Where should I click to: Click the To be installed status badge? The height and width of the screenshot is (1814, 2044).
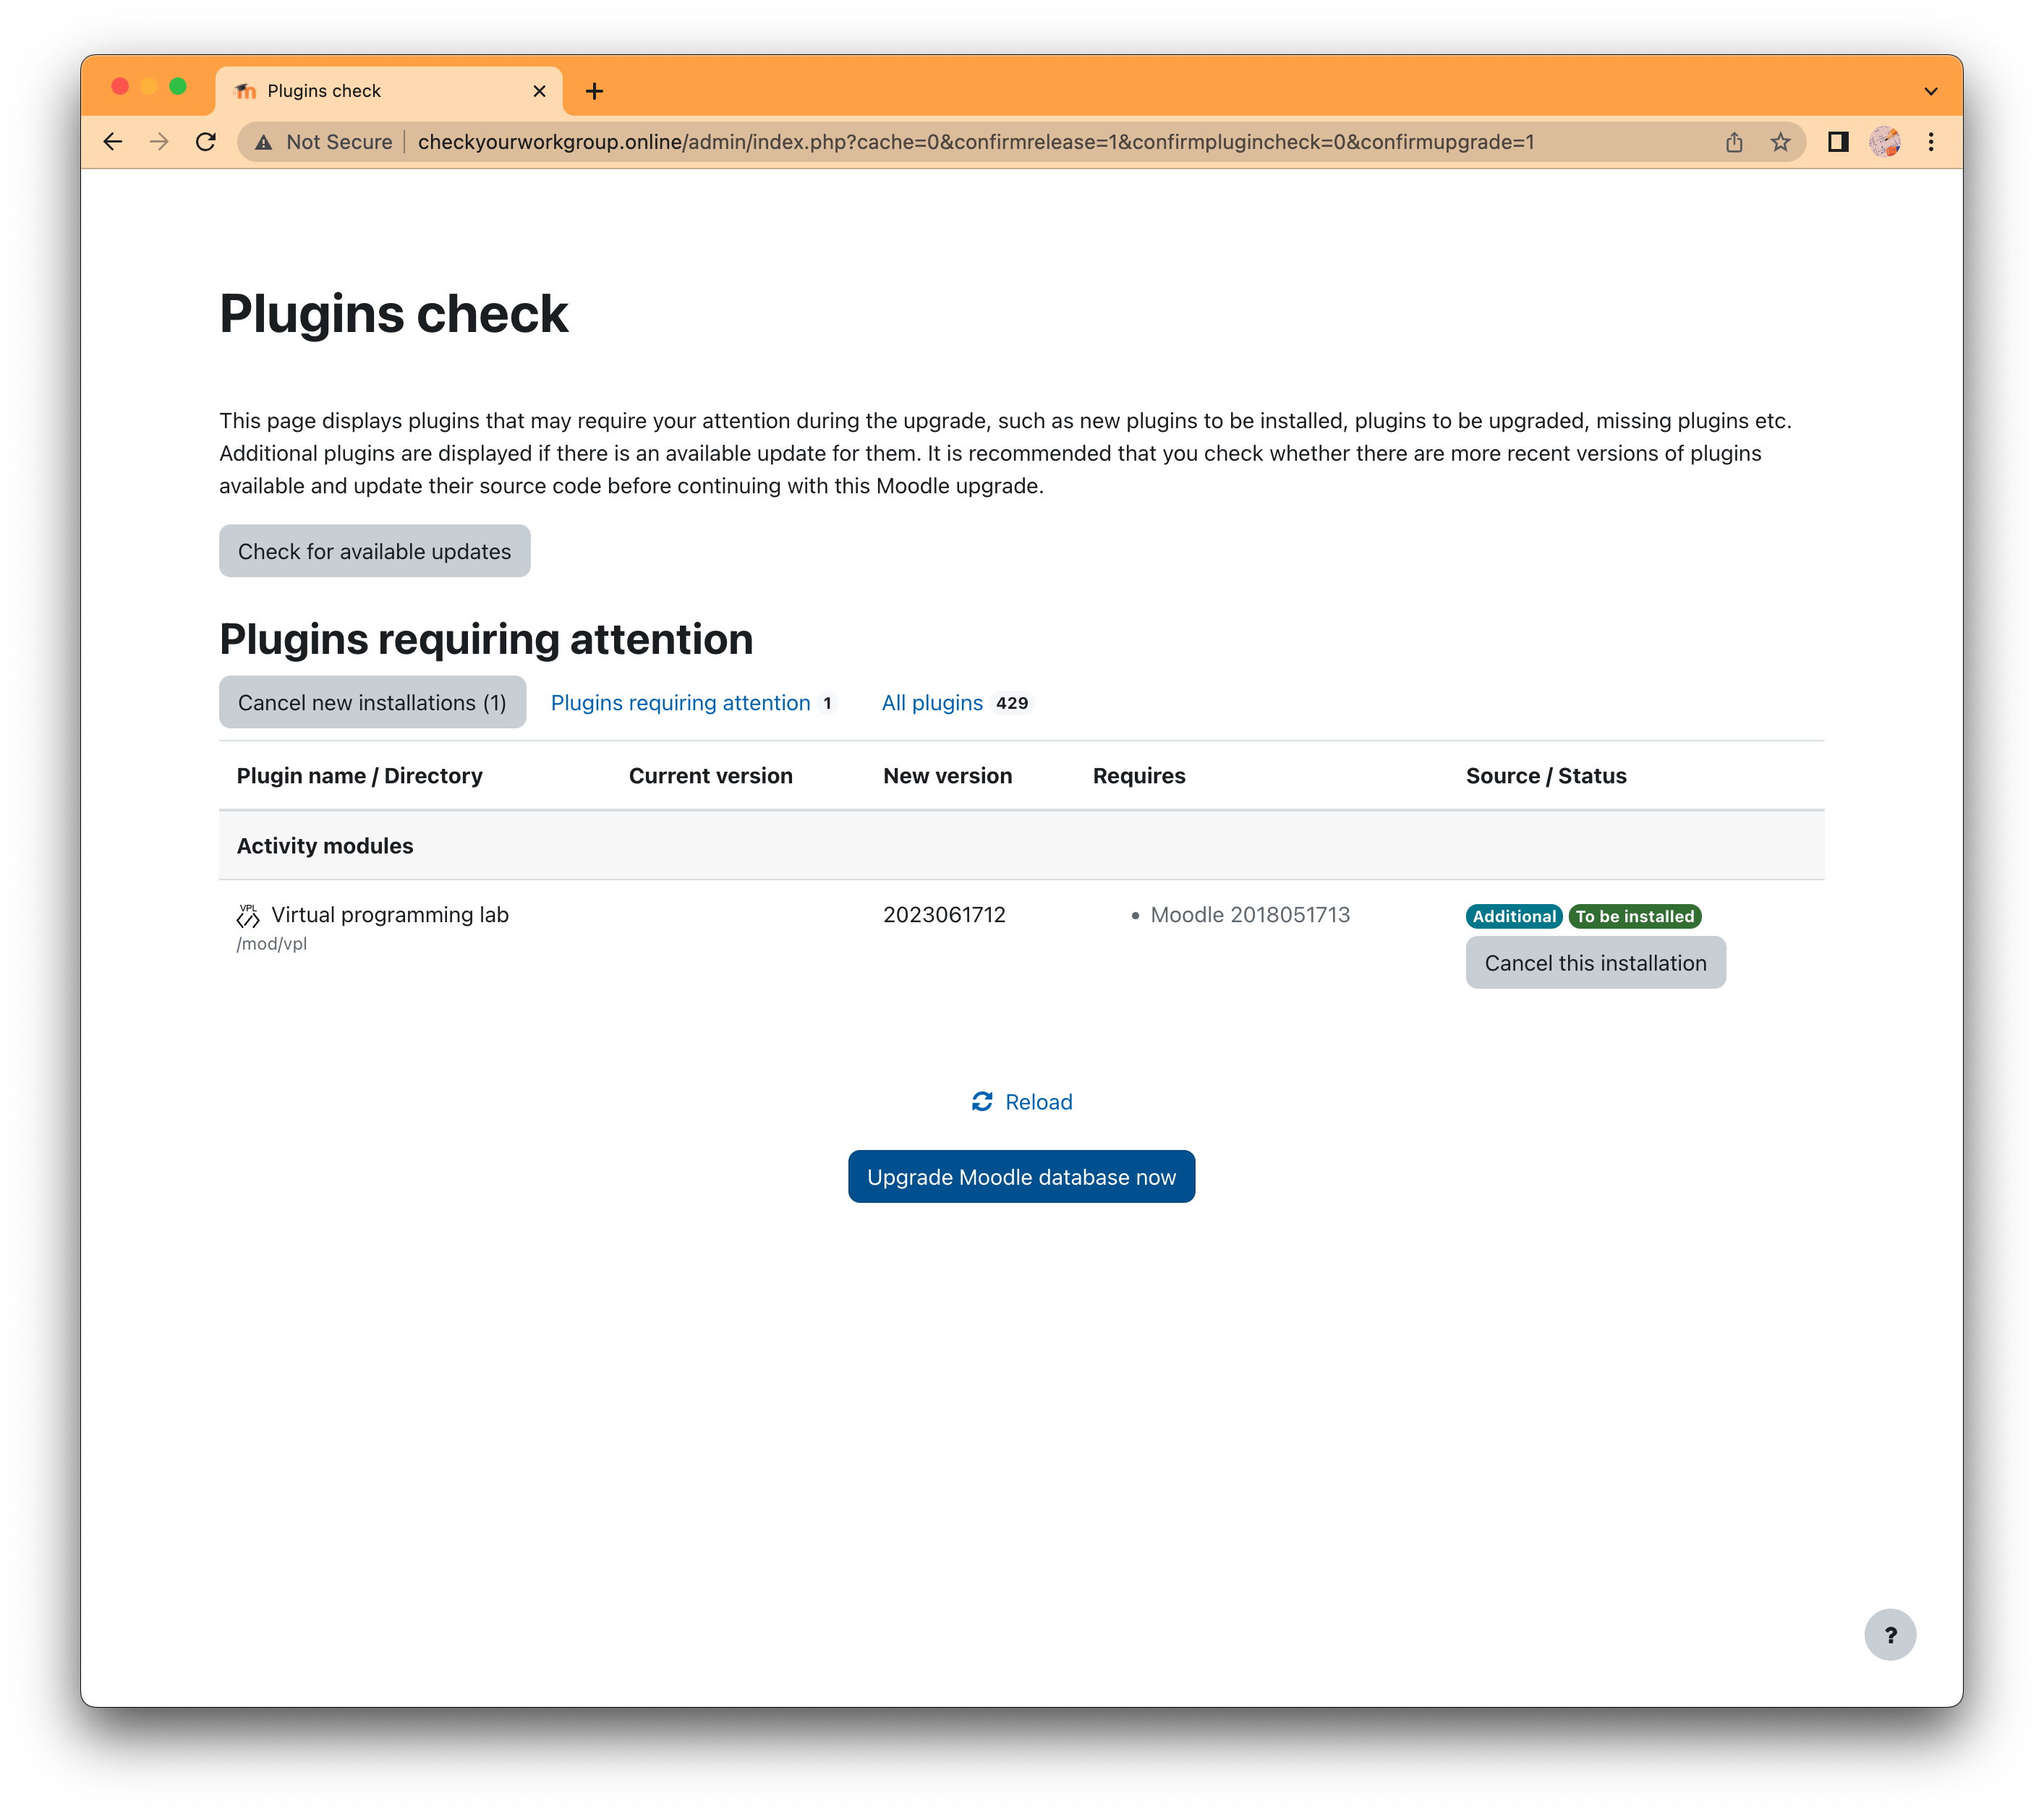(1632, 916)
